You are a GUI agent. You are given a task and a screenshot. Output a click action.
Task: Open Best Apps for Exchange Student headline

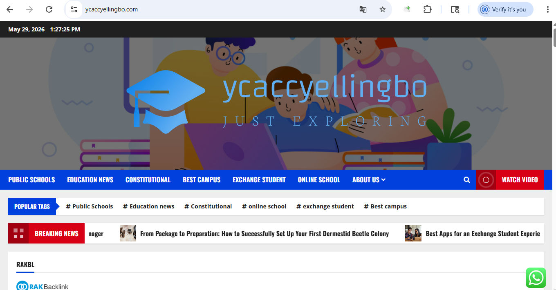click(483, 234)
